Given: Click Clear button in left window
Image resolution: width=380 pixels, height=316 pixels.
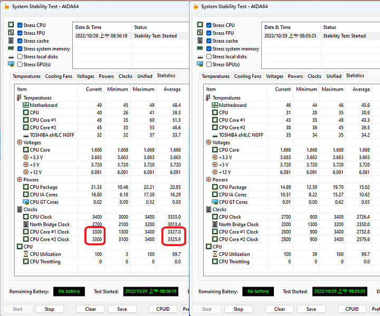Looking at the screenshot, I should (90, 309).
